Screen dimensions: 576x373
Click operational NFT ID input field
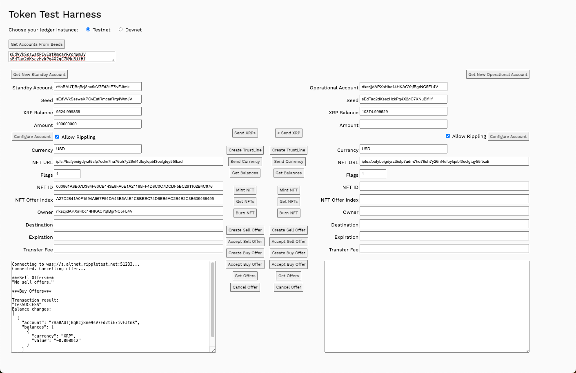coord(444,186)
